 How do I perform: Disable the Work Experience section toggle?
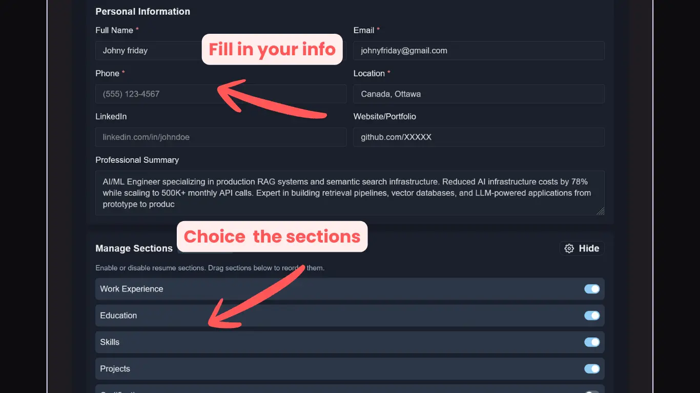(592, 289)
